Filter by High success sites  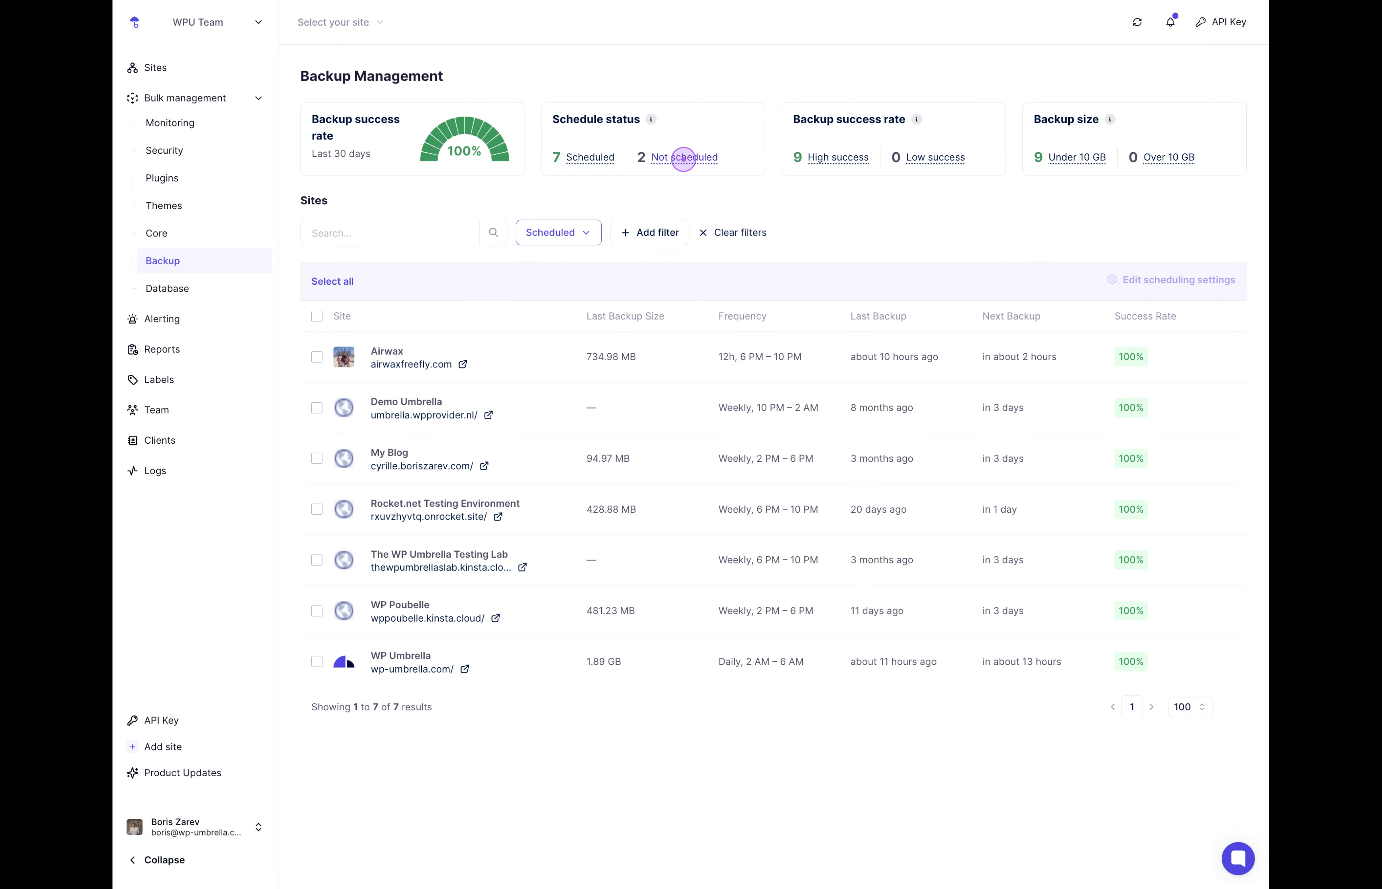click(x=838, y=157)
